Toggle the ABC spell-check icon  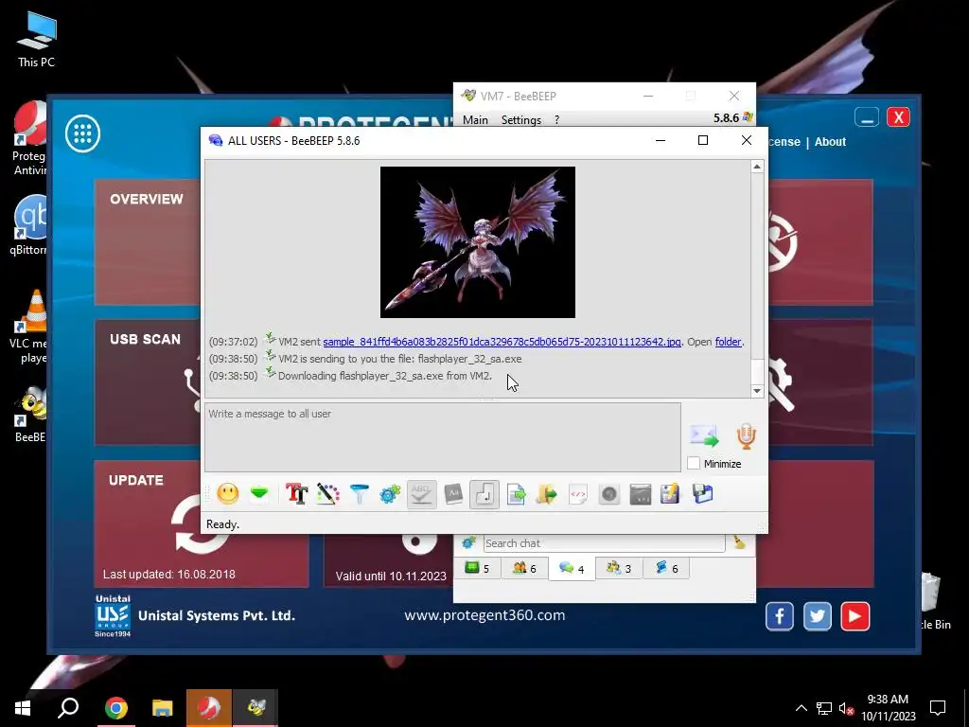point(421,494)
